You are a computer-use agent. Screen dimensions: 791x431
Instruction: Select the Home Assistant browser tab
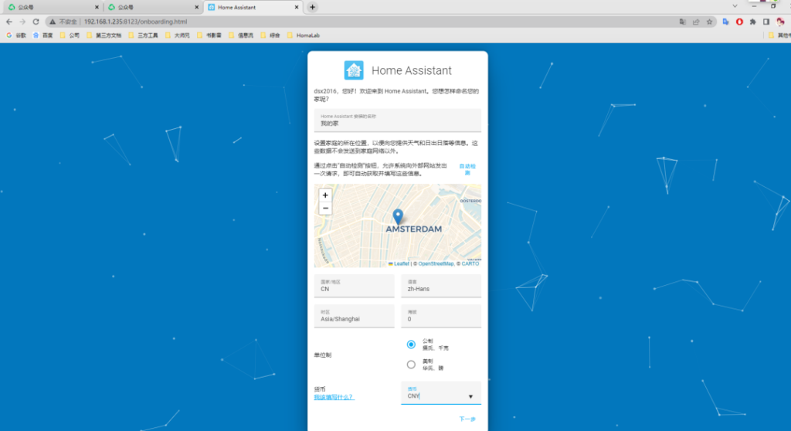coord(253,7)
